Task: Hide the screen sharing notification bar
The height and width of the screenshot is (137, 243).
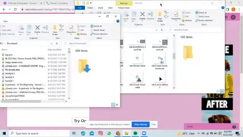Action: [153, 124]
